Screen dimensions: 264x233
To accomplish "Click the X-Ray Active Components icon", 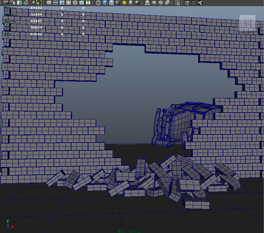I will tap(194, 3).
